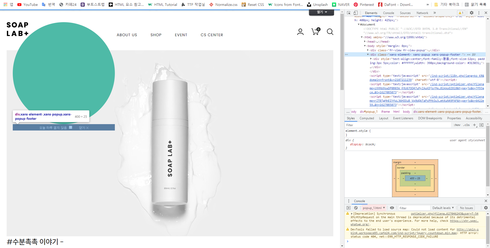Open the Layout tab

[x=384, y=118]
